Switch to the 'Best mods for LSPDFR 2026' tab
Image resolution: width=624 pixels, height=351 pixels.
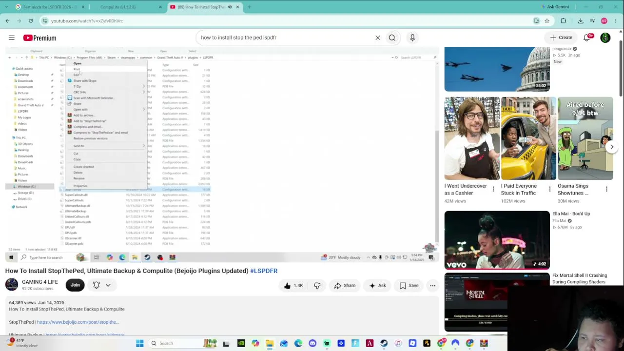point(50,7)
